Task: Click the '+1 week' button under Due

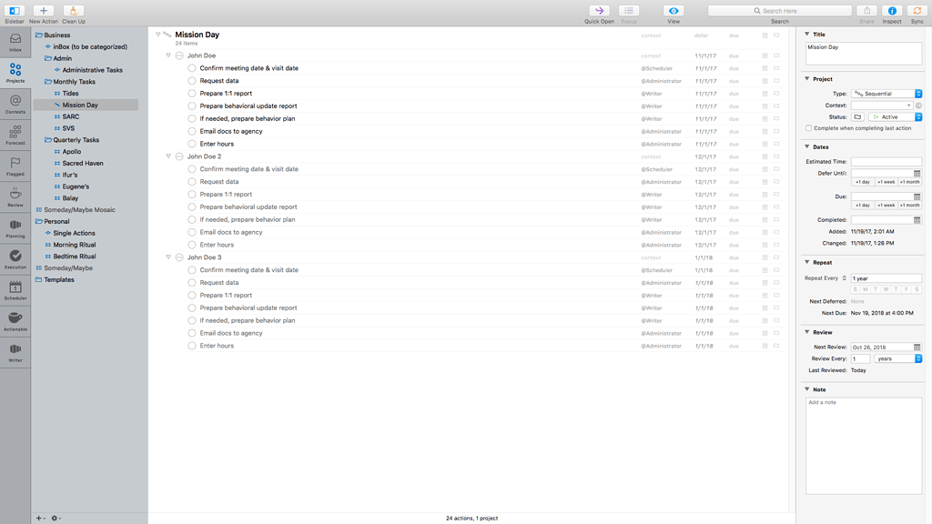Action: (x=886, y=206)
